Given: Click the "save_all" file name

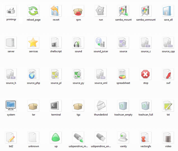Looking at the screenshot, I should (x=168, y=20).
